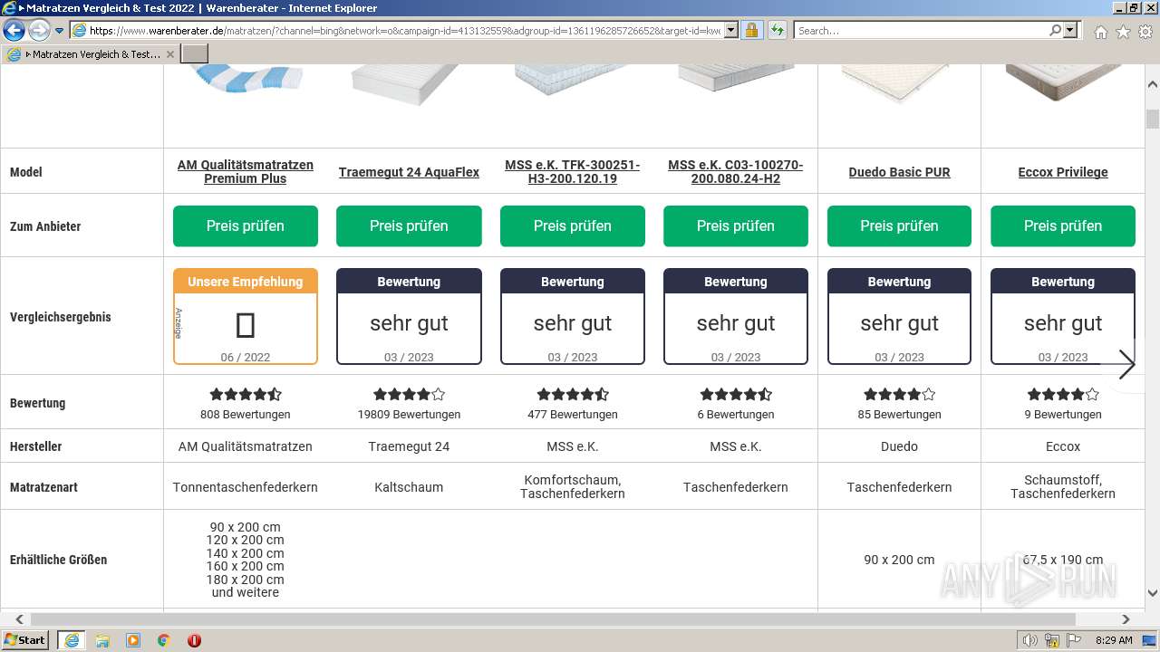Click Internet Explorer taskbar icon
The height and width of the screenshot is (652, 1160).
point(71,640)
